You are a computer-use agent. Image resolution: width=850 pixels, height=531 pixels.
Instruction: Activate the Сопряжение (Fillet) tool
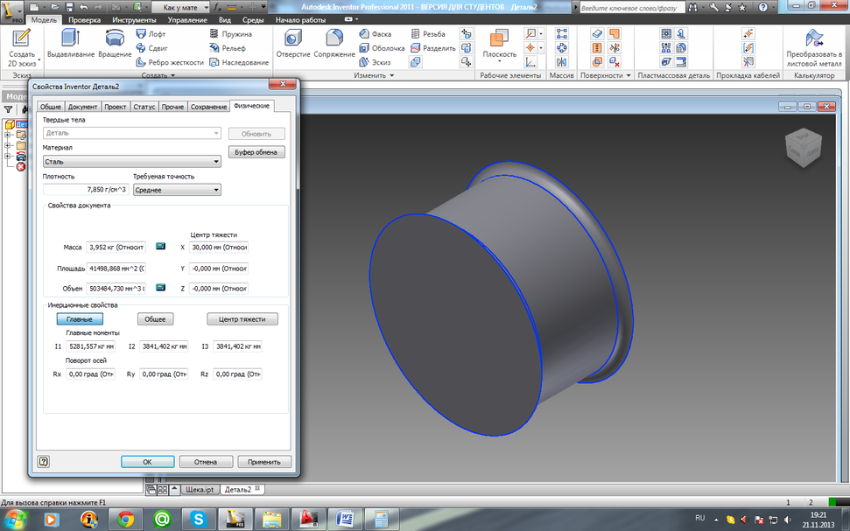[x=334, y=43]
